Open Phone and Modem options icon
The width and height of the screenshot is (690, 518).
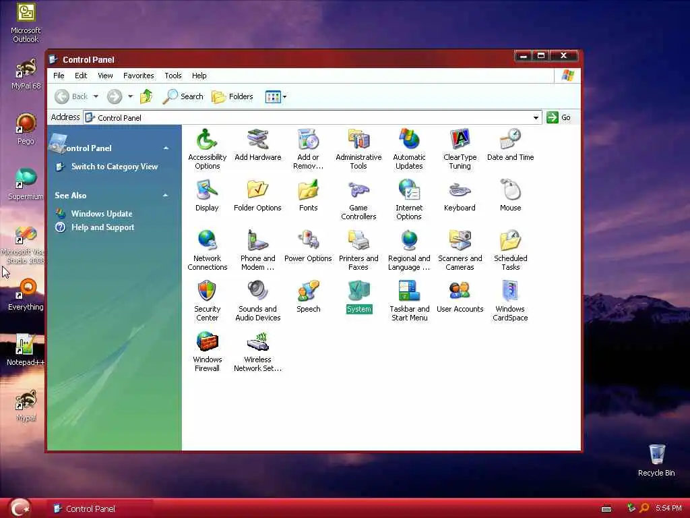(x=257, y=250)
